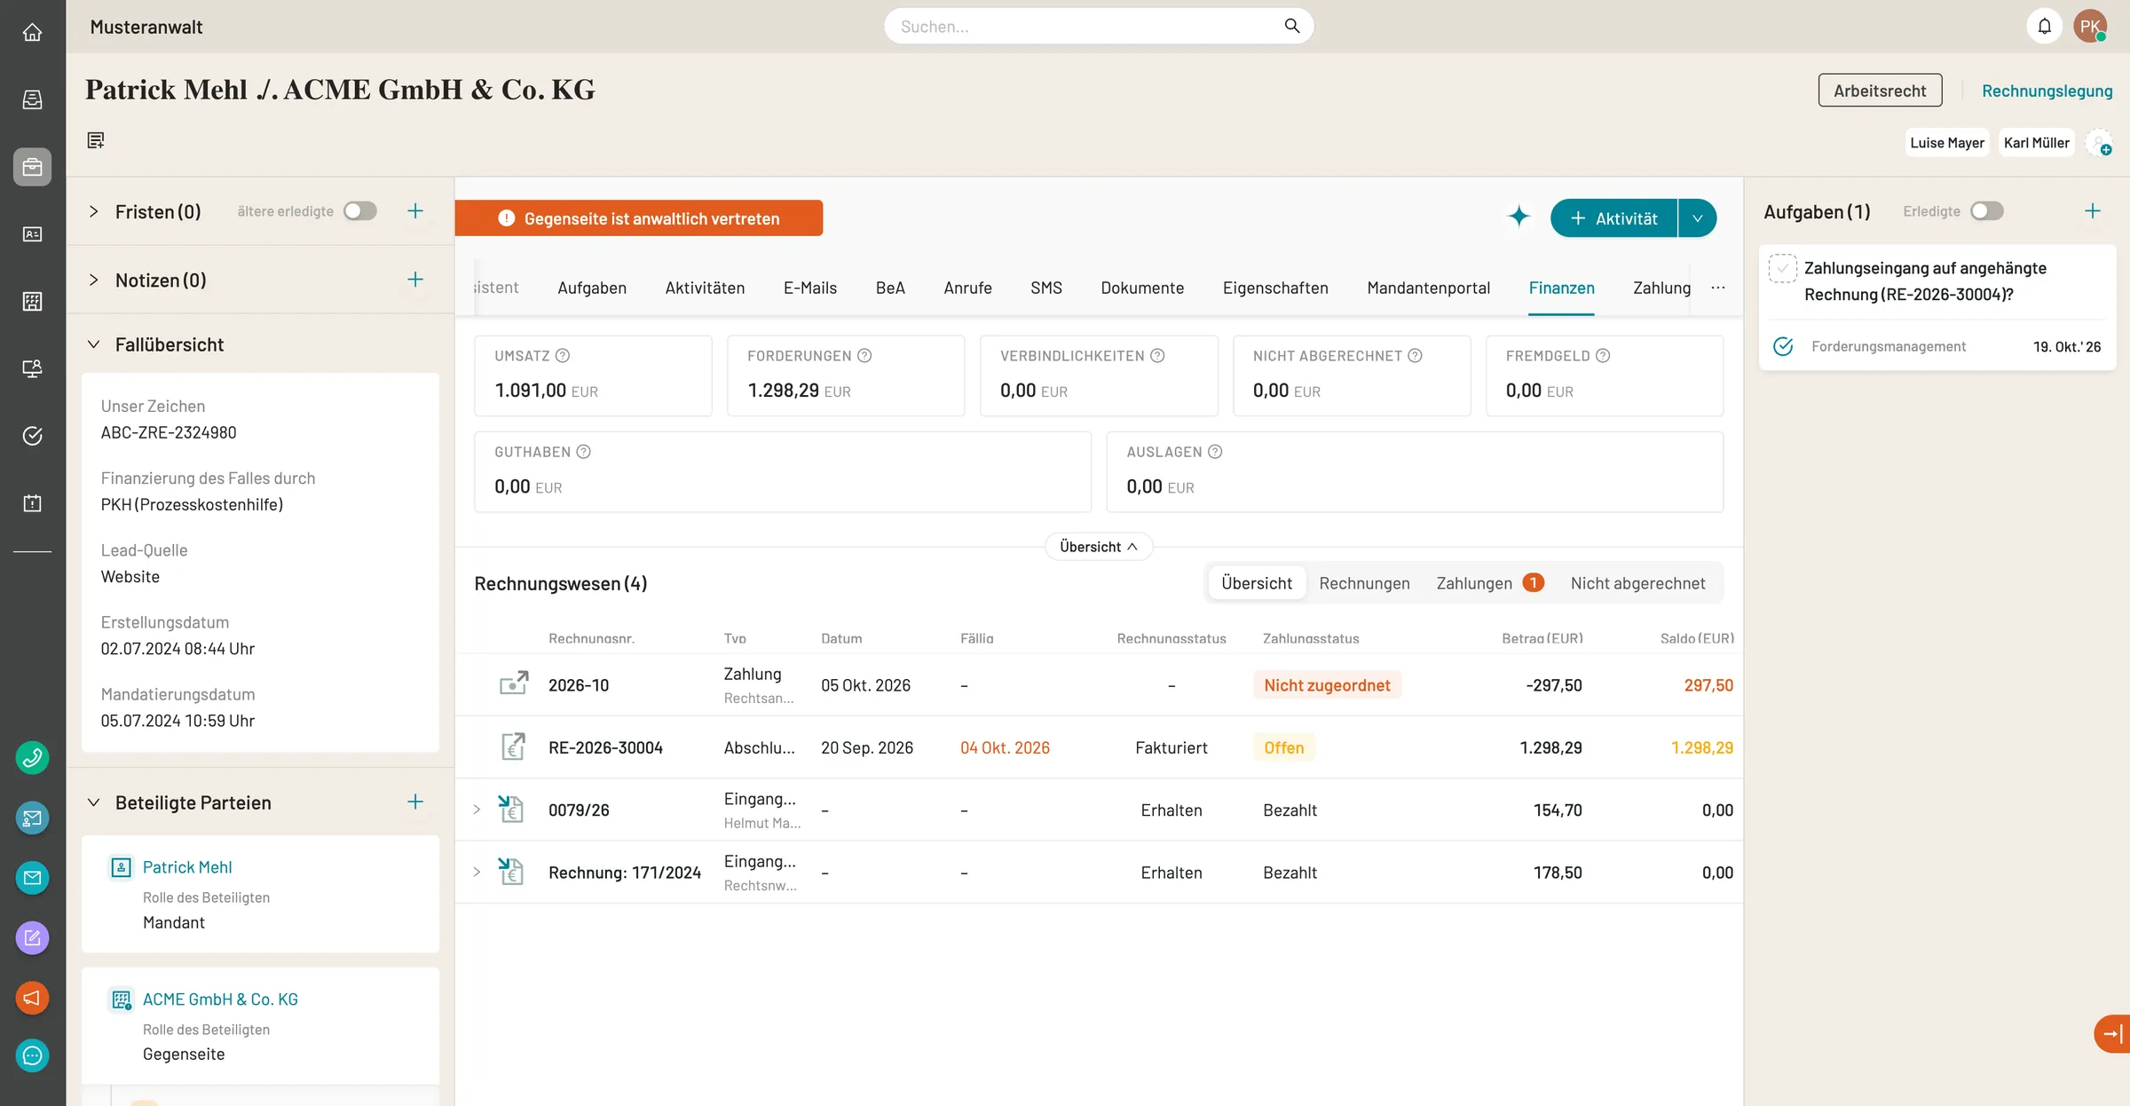Click the Aktivität add button

[1613, 218]
